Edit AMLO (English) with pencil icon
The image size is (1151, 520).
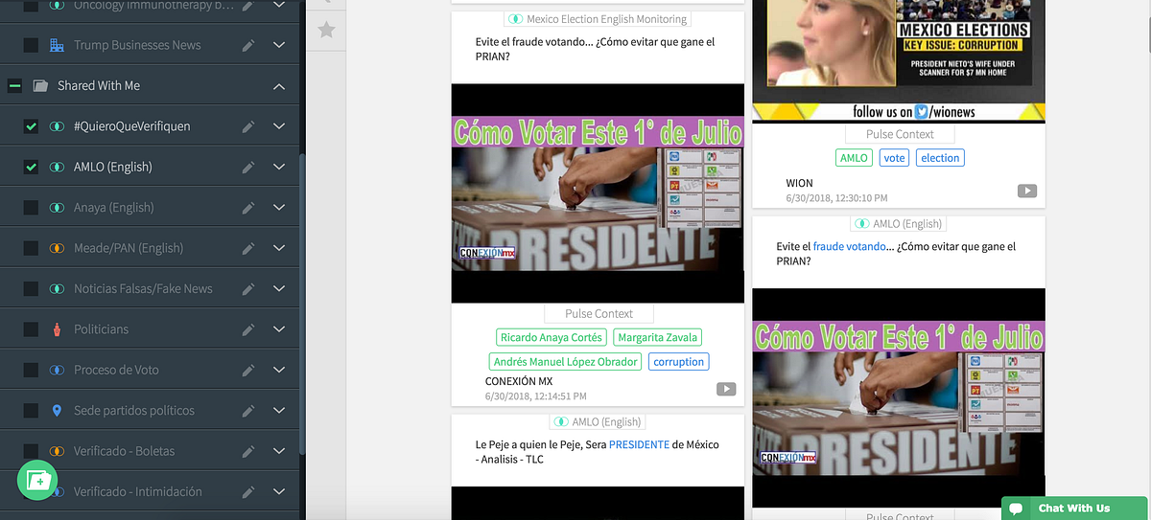tap(247, 167)
